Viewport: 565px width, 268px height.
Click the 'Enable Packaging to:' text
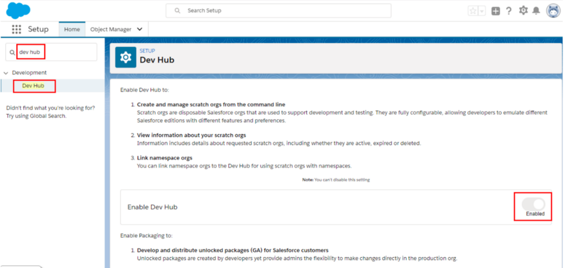tap(147, 236)
